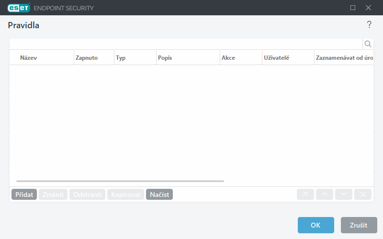Sort by the Název column header

pos(29,57)
